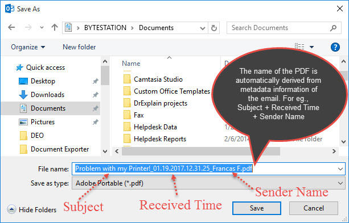This screenshot has height=223, width=349.
Task: Click the Fax folder icon
Action: tap(127, 115)
